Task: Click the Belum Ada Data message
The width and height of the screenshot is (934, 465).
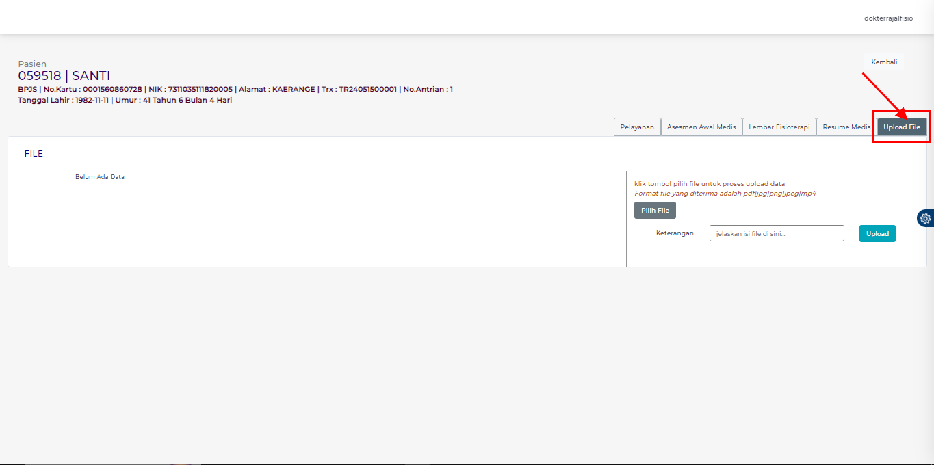Action: pyautogui.click(x=99, y=177)
